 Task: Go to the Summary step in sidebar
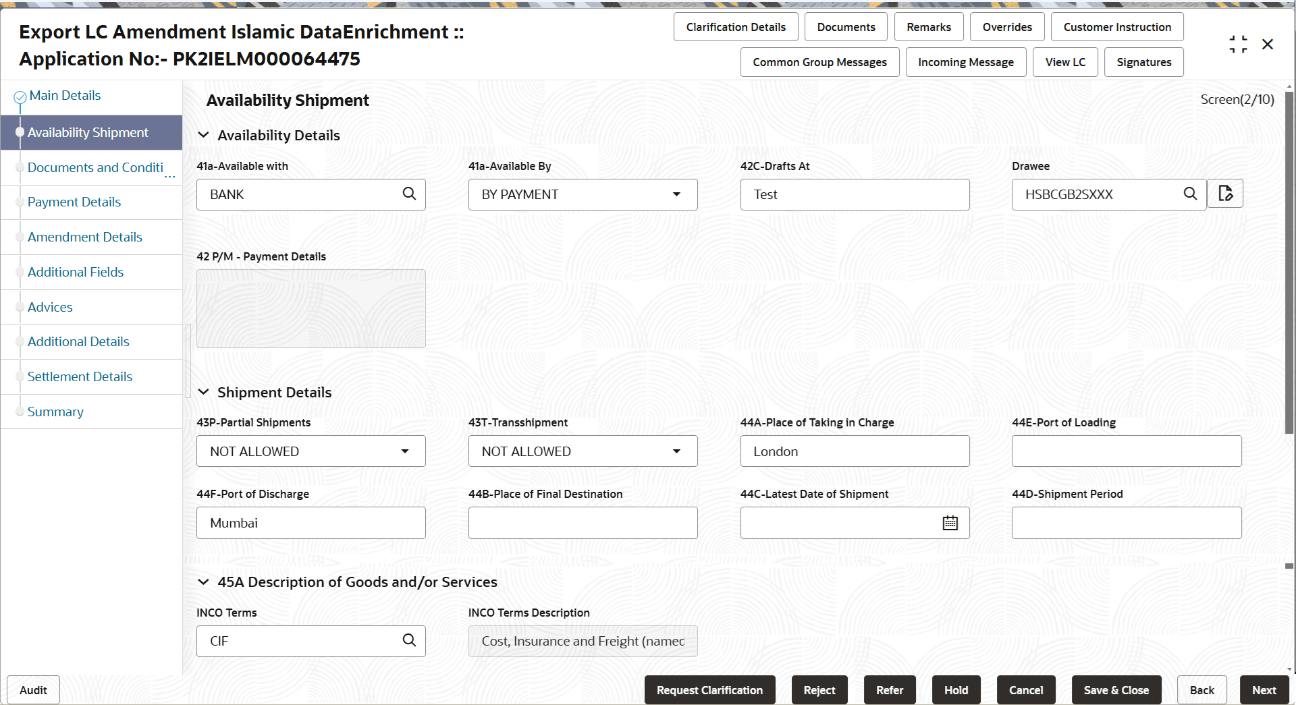(x=55, y=412)
